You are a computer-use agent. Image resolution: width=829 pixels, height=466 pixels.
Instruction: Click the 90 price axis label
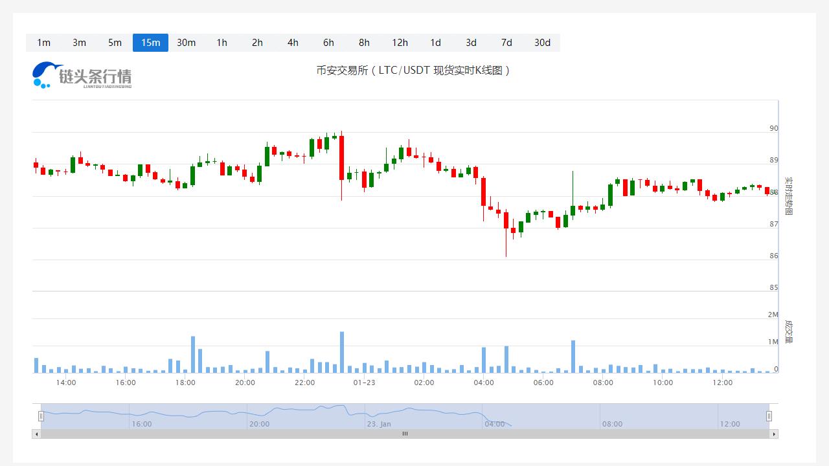[x=774, y=128]
